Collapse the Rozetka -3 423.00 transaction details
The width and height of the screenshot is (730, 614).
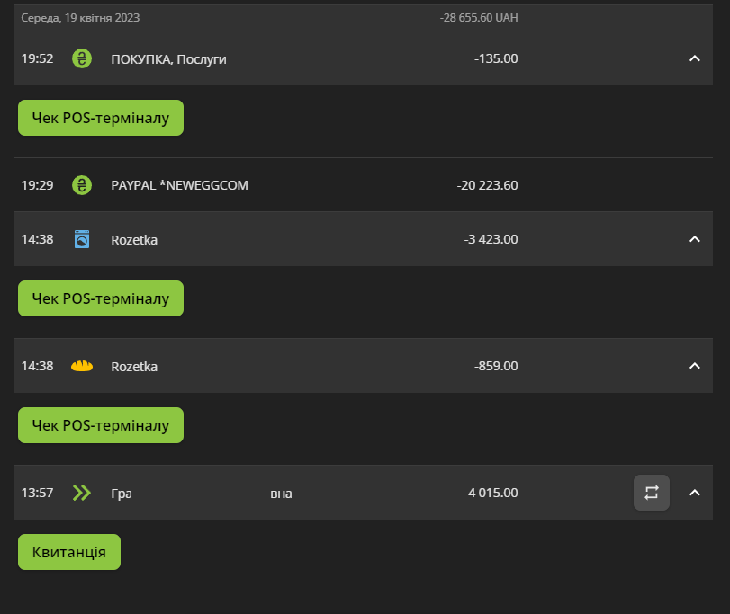click(x=694, y=239)
